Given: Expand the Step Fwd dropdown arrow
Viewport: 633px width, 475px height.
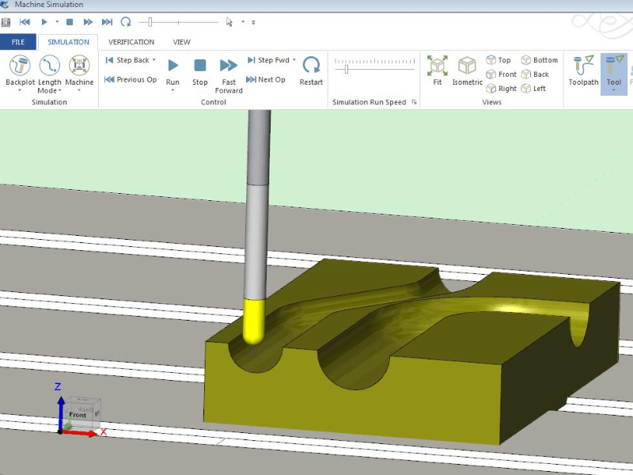Looking at the screenshot, I should [x=294, y=60].
